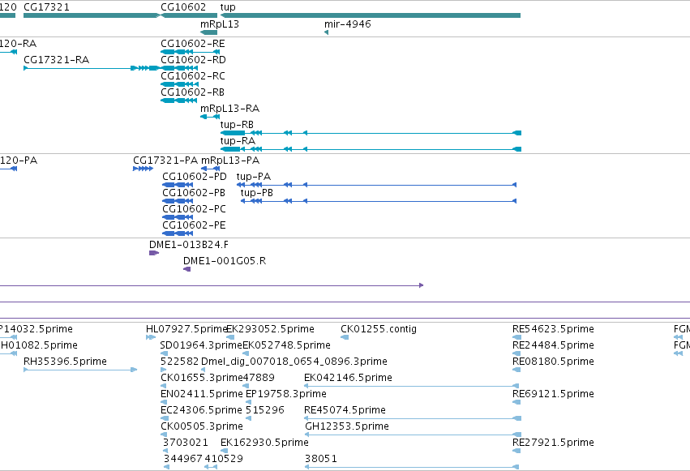The image size is (690, 471).
Task: Select the EP19758.3prime EST label
Action: [x=286, y=395]
